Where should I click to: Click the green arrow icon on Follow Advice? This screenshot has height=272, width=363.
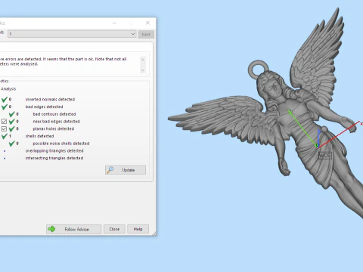(51, 229)
